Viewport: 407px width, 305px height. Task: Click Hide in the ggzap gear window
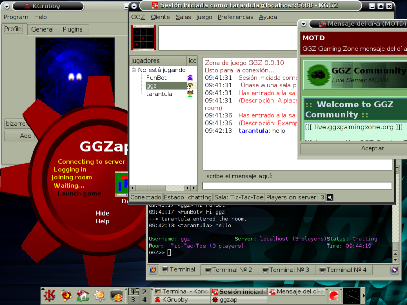102,213
